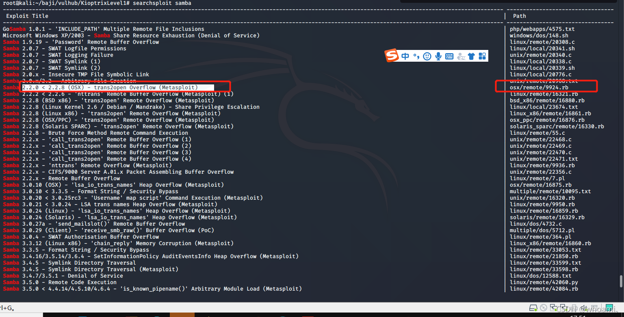Select Samba 3.5.0 < 4.4.14 is_known_pipename() row
This screenshot has width=624, height=317.
pos(152,289)
